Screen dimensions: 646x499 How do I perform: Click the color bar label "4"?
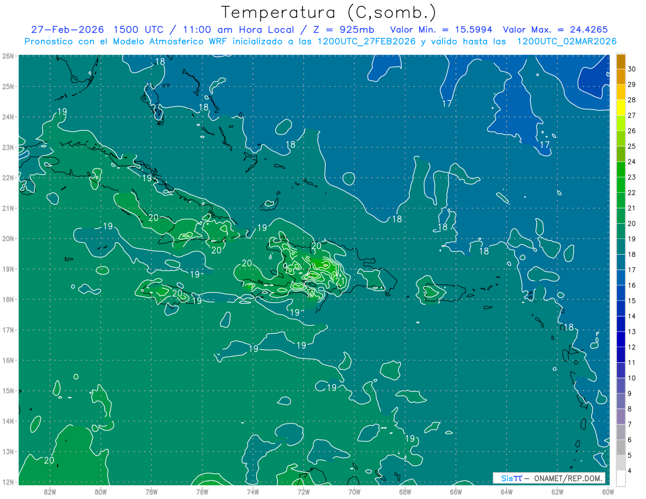[x=630, y=471]
